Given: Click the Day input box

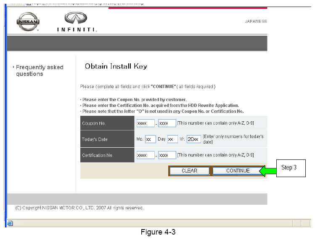Looking at the screenshot, I should tap(172, 139).
